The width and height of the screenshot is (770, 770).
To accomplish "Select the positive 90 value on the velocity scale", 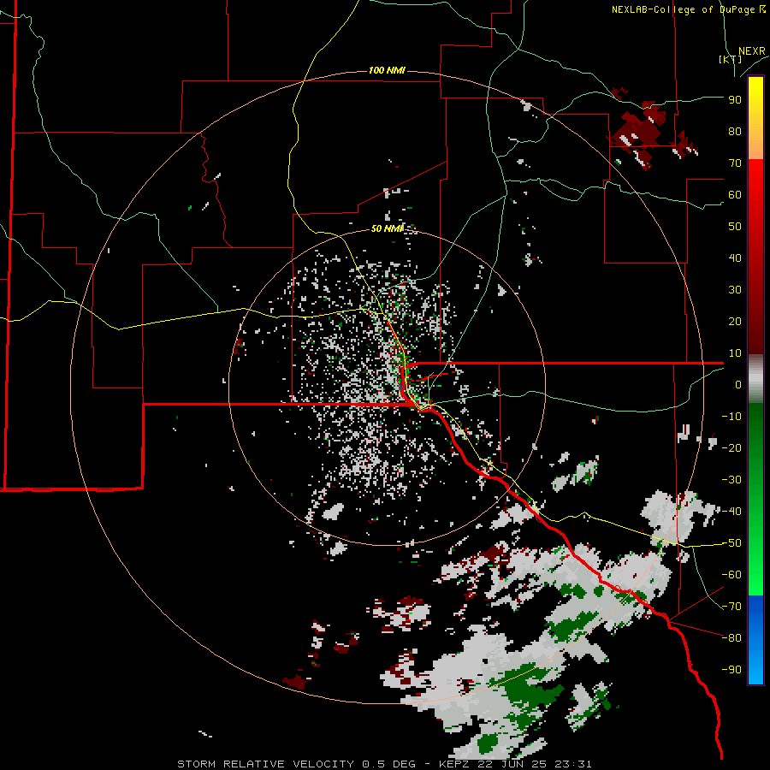I will coord(735,100).
